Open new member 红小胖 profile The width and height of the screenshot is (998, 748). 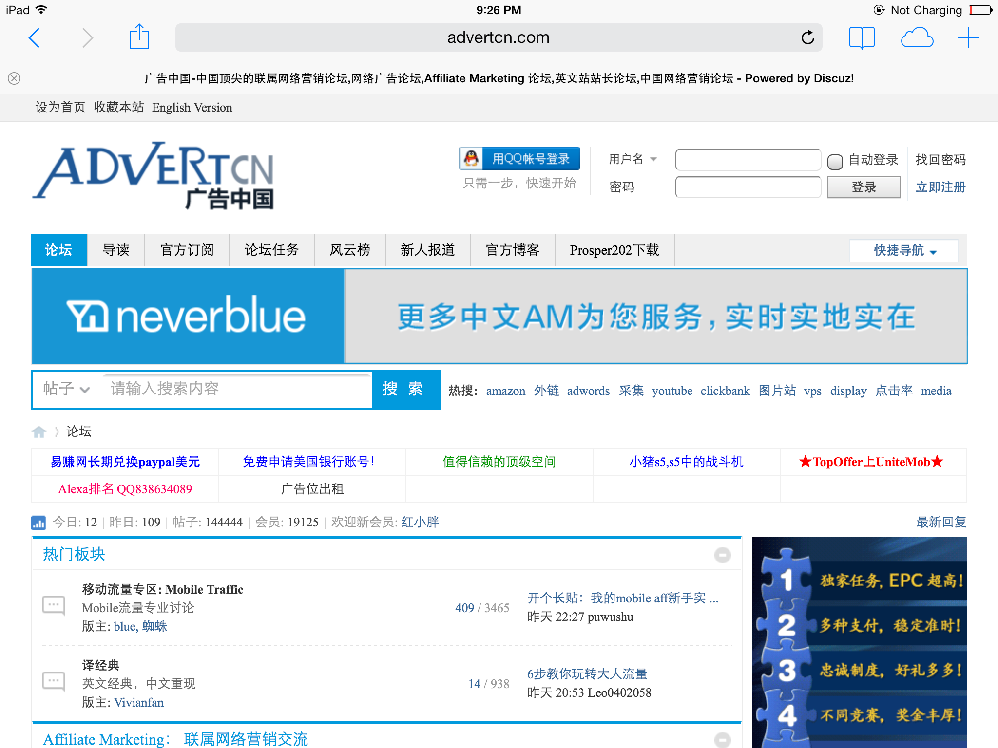coord(420,522)
